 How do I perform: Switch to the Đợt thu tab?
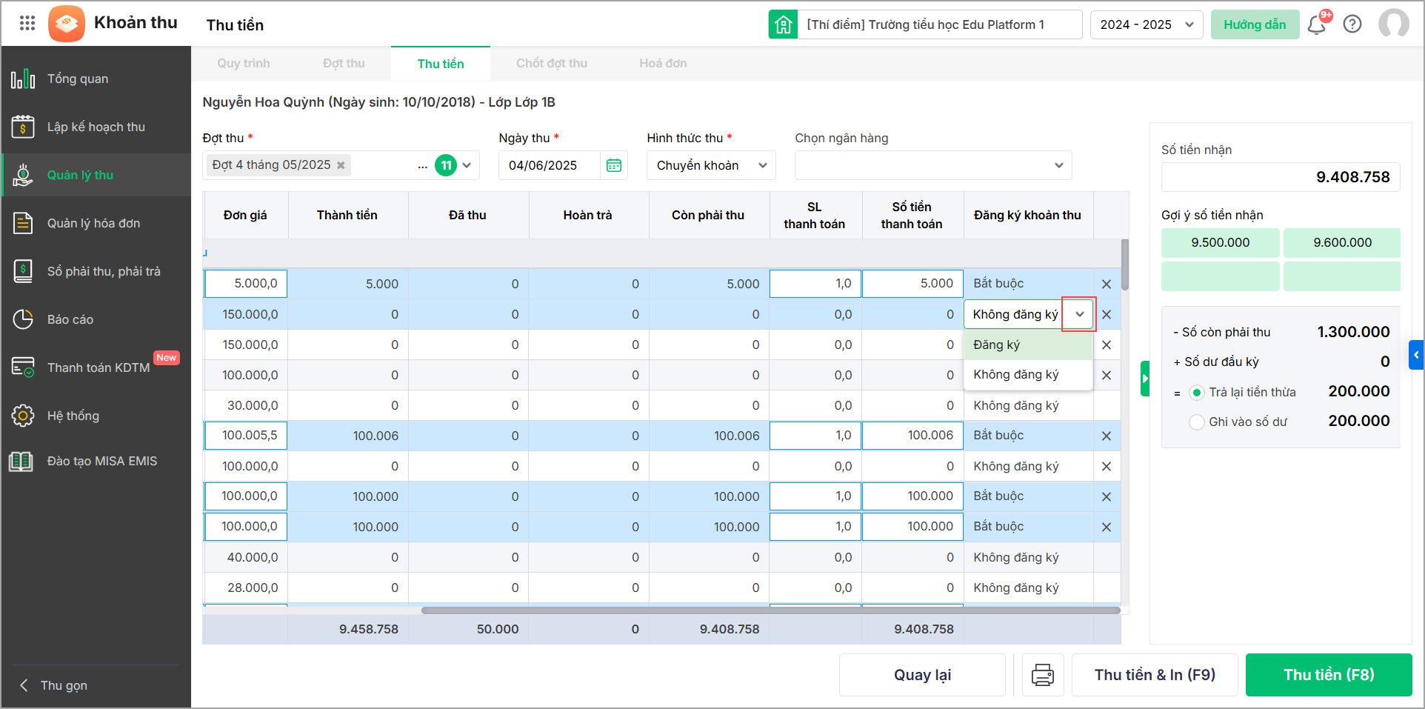click(344, 64)
